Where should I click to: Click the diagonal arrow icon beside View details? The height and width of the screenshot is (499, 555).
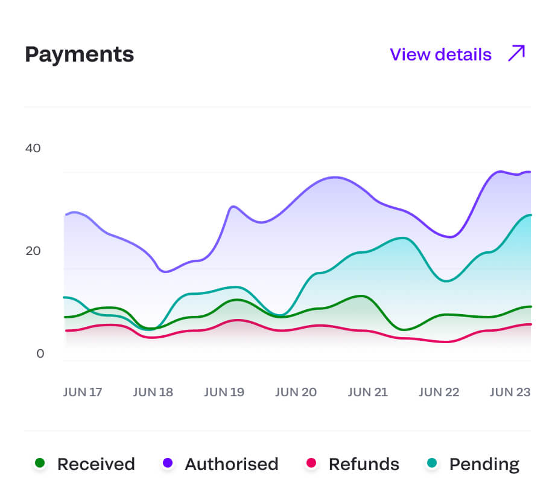tap(516, 53)
